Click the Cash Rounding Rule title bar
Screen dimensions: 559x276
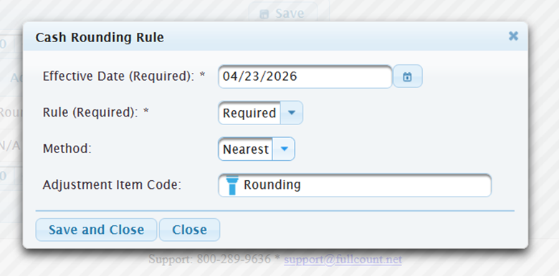tap(275, 36)
